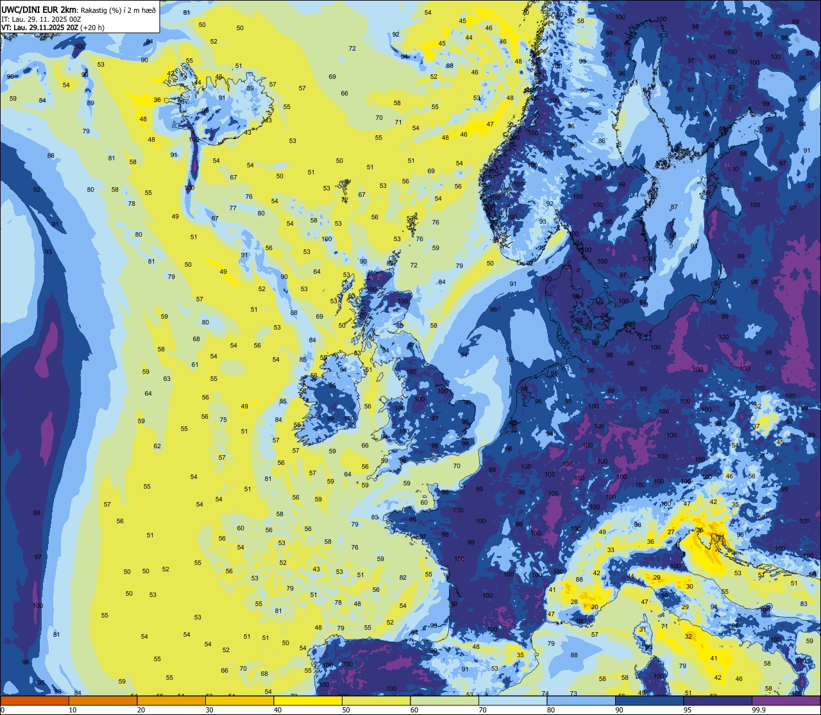Viewport: 821px width, 715px height.
Task: Click the 'UWC/DINI EUR 2km' title text
Action: [38, 9]
